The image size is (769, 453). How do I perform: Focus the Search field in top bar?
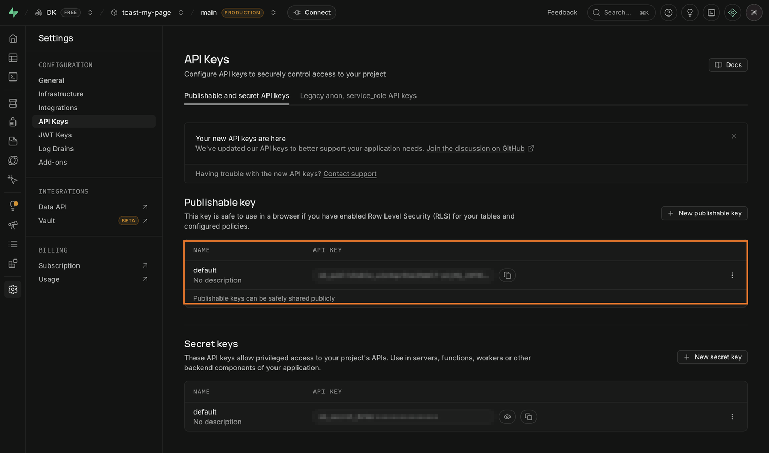pyautogui.click(x=621, y=12)
